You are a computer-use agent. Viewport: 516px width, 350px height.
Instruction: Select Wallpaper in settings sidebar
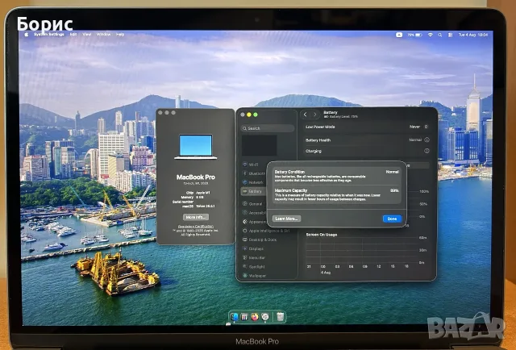tap(256, 276)
